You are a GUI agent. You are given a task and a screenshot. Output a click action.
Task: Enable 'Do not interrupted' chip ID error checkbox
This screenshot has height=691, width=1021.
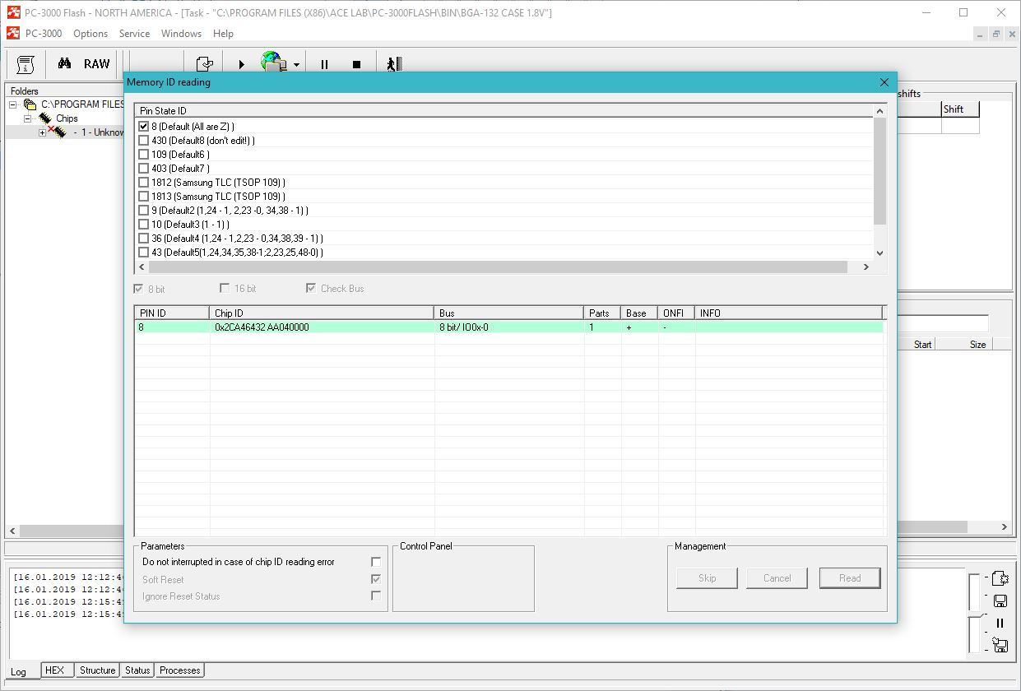click(376, 562)
